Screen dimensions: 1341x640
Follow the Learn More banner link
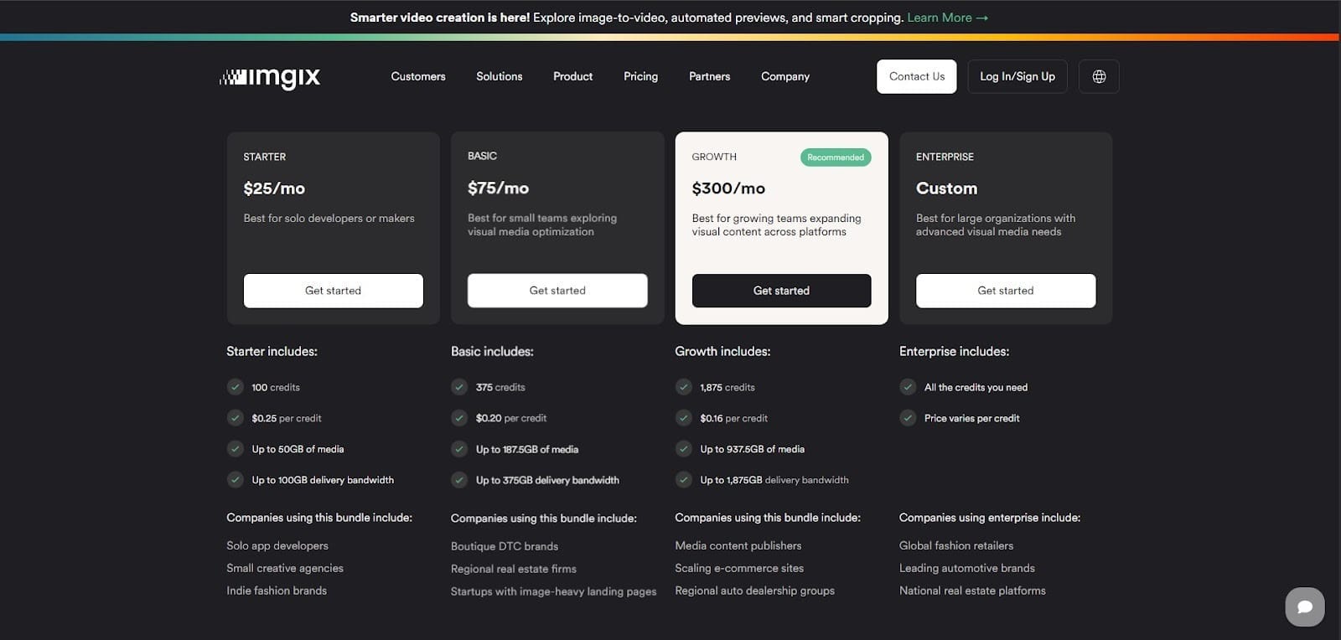(x=947, y=18)
